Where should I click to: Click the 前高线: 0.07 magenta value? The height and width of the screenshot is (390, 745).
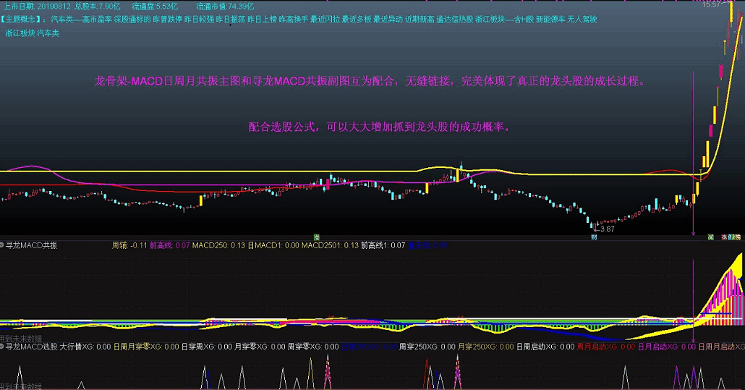coord(170,245)
